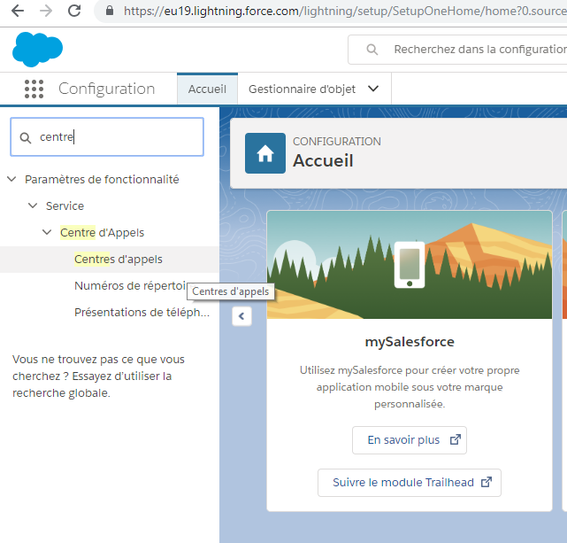The image size is (567, 543).
Task: Reload the page with refresh icon
Action: [74, 11]
